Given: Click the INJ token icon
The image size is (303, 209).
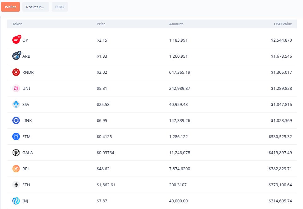Looking at the screenshot, I should tap(16, 201).
